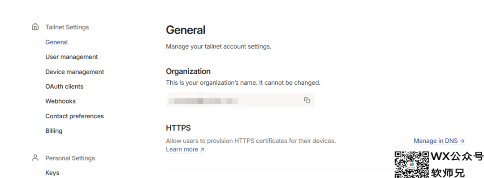Click the Personal Settings heading
Viewport: 484px width, 178px height.
click(70, 158)
